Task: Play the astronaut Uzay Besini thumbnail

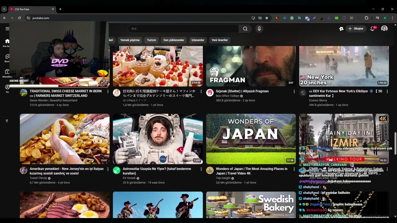Action: tap(158, 139)
